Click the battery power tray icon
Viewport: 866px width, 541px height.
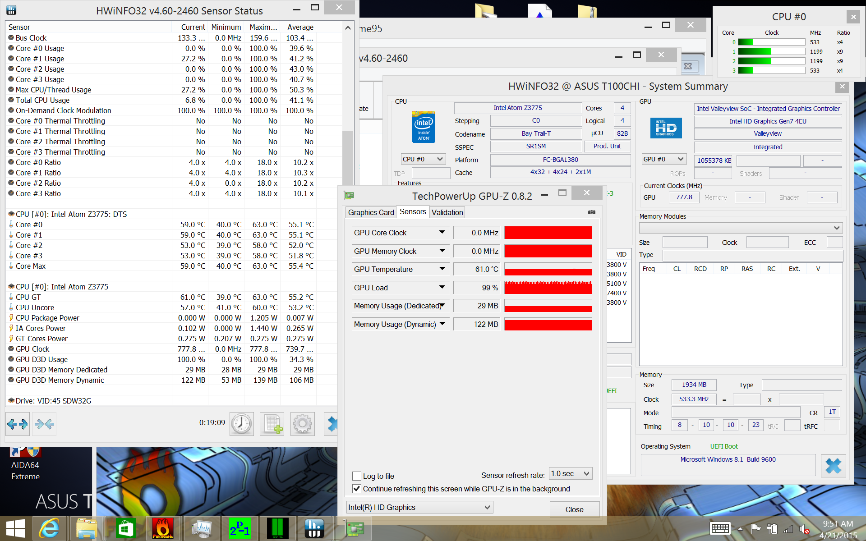[772, 528]
